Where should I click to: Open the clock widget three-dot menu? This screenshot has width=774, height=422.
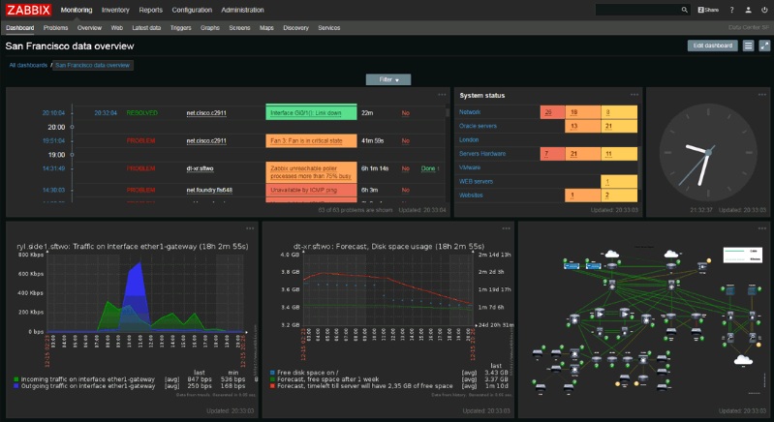(762, 95)
